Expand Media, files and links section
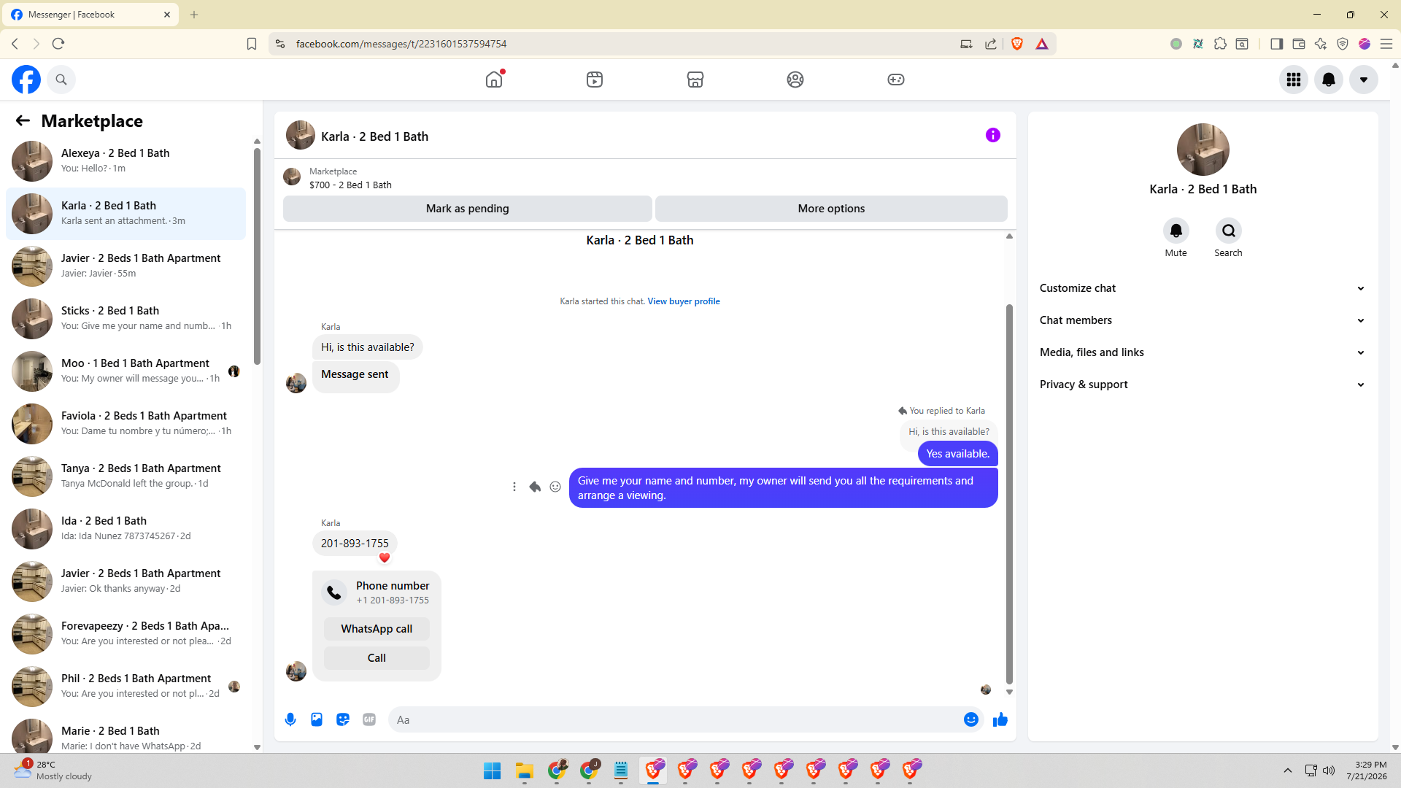The height and width of the screenshot is (788, 1401). pyautogui.click(x=1203, y=352)
